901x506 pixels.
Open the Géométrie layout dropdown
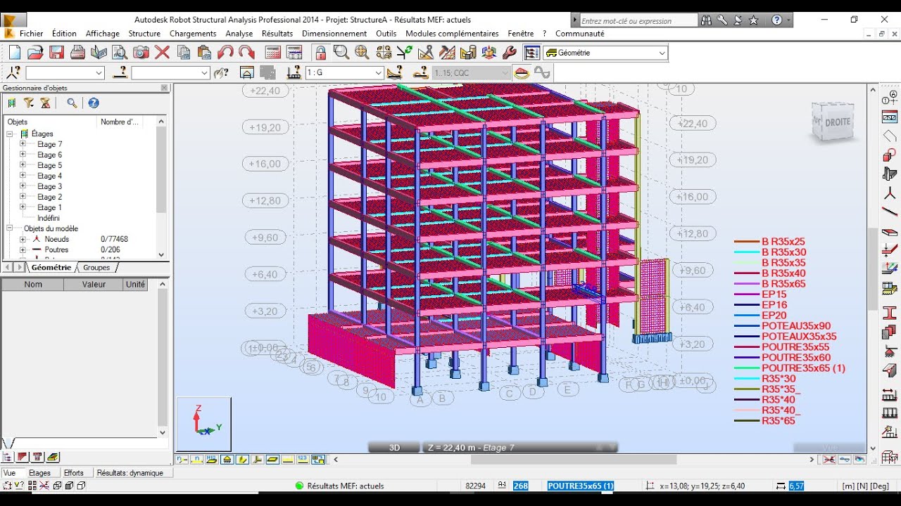(662, 53)
